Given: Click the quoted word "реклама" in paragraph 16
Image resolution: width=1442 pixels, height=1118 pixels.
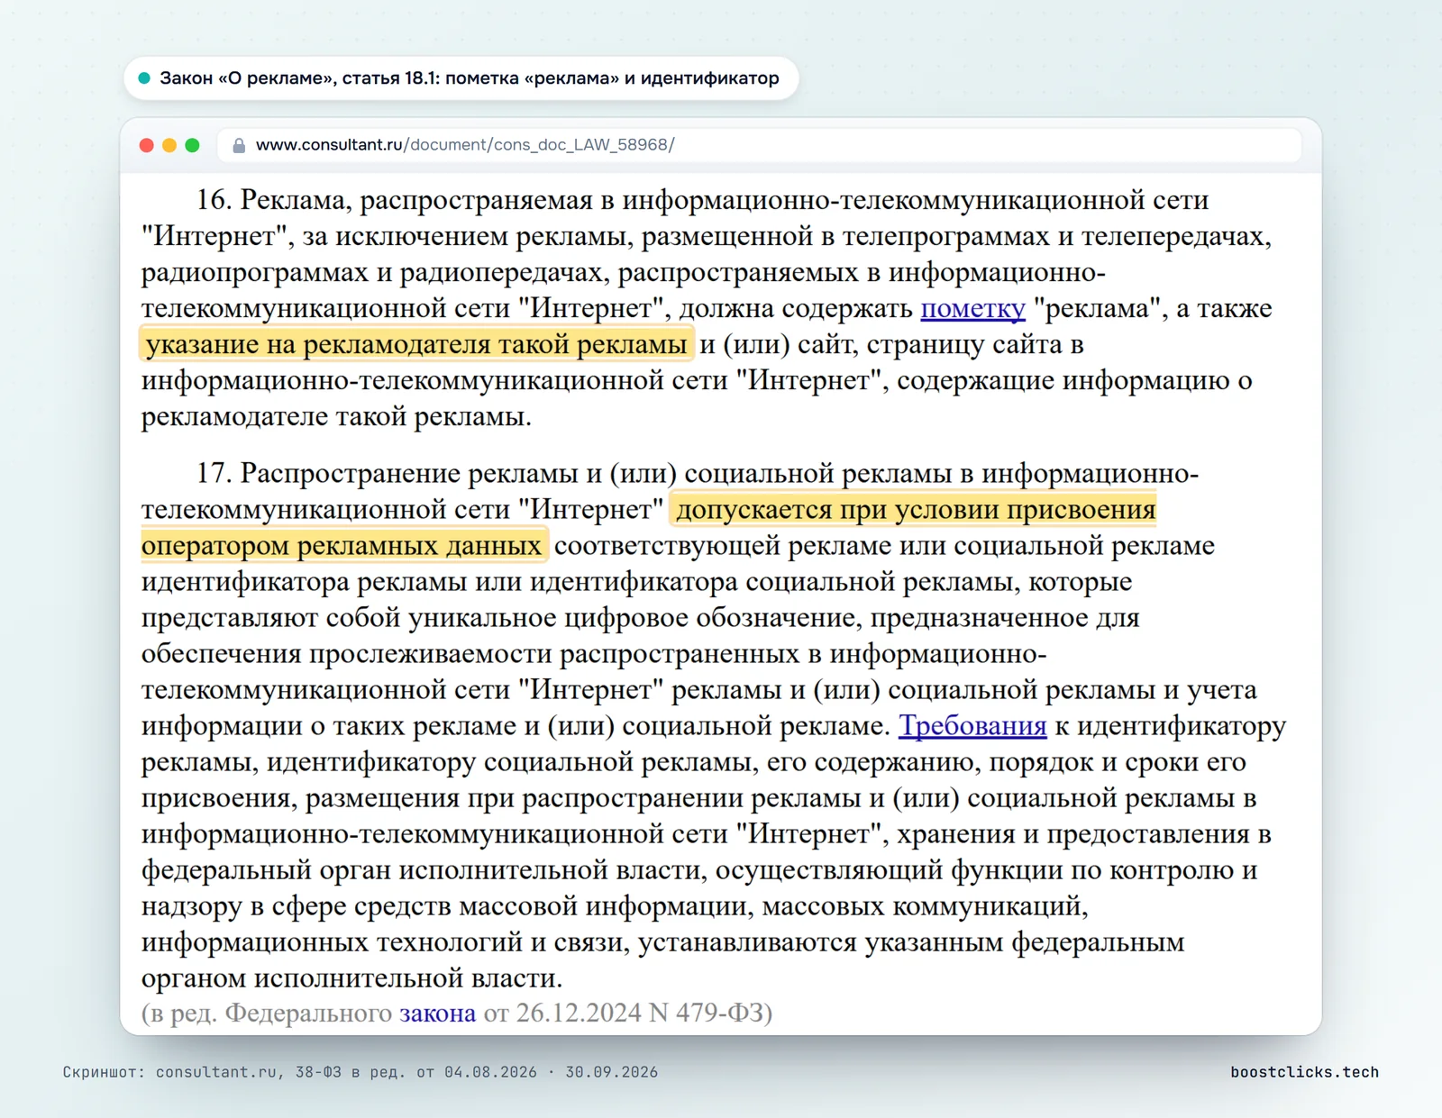Looking at the screenshot, I should [x=1097, y=309].
